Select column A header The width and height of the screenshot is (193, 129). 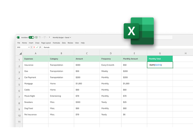[36, 53]
